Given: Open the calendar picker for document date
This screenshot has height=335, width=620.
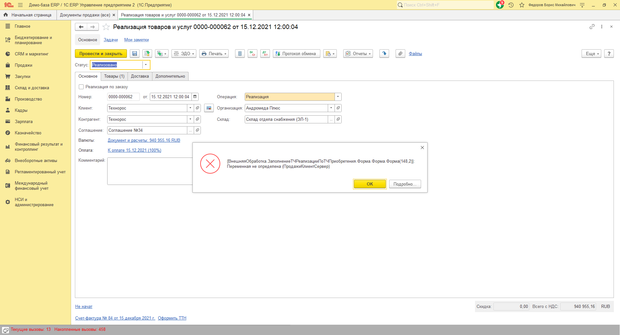Looking at the screenshot, I should [x=195, y=97].
